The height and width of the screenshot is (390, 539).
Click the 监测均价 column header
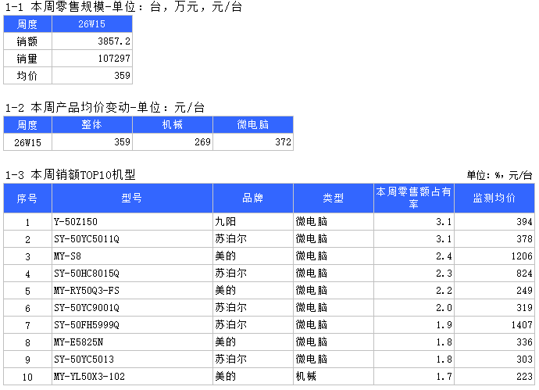(494, 198)
